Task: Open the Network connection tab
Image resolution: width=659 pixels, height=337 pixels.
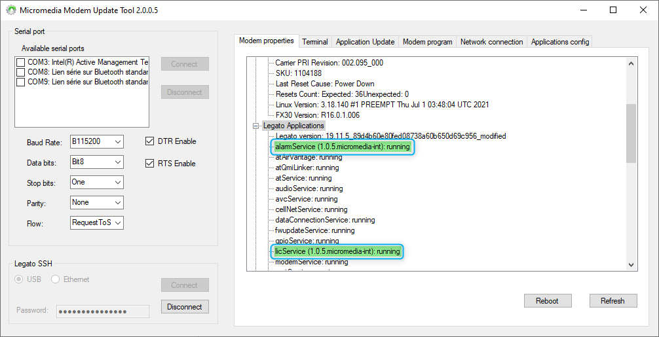Action: click(x=492, y=42)
